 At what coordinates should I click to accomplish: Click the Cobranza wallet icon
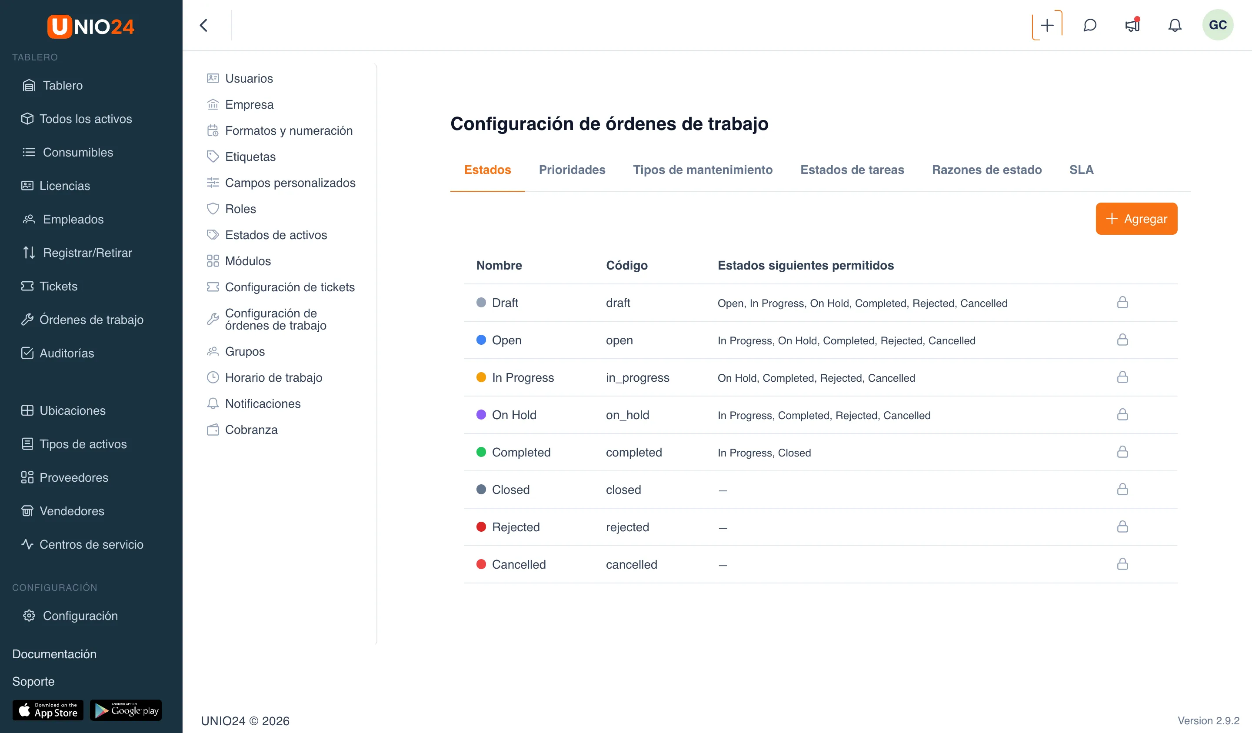(x=213, y=430)
